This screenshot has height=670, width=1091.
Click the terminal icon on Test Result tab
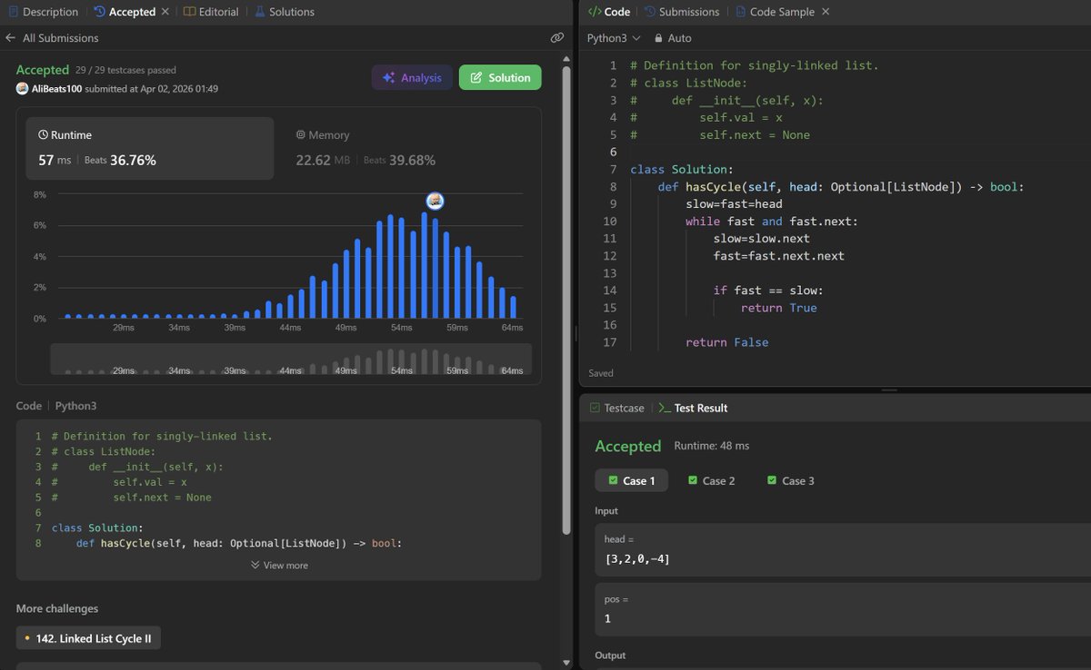pos(664,408)
